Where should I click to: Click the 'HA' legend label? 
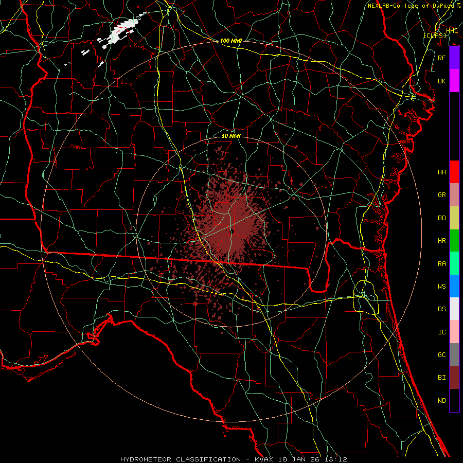[442, 172]
